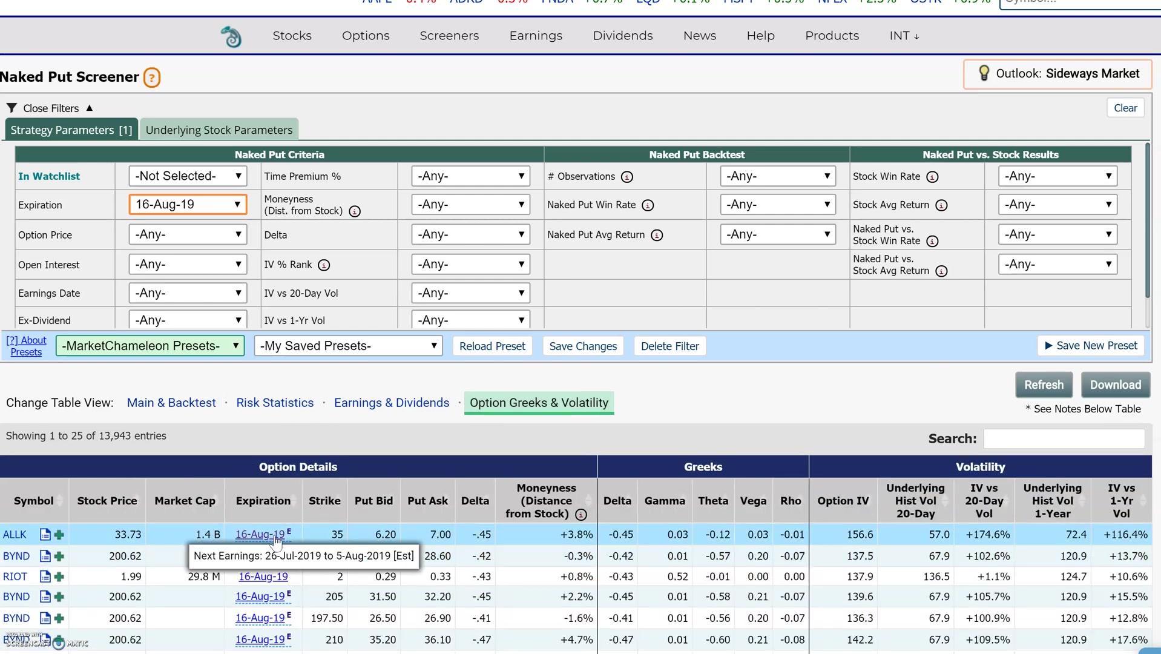The height and width of the screenshot is (654, 1161).
Task: Click info icon in Moneyness column header
Action: [x=580, y=515]
